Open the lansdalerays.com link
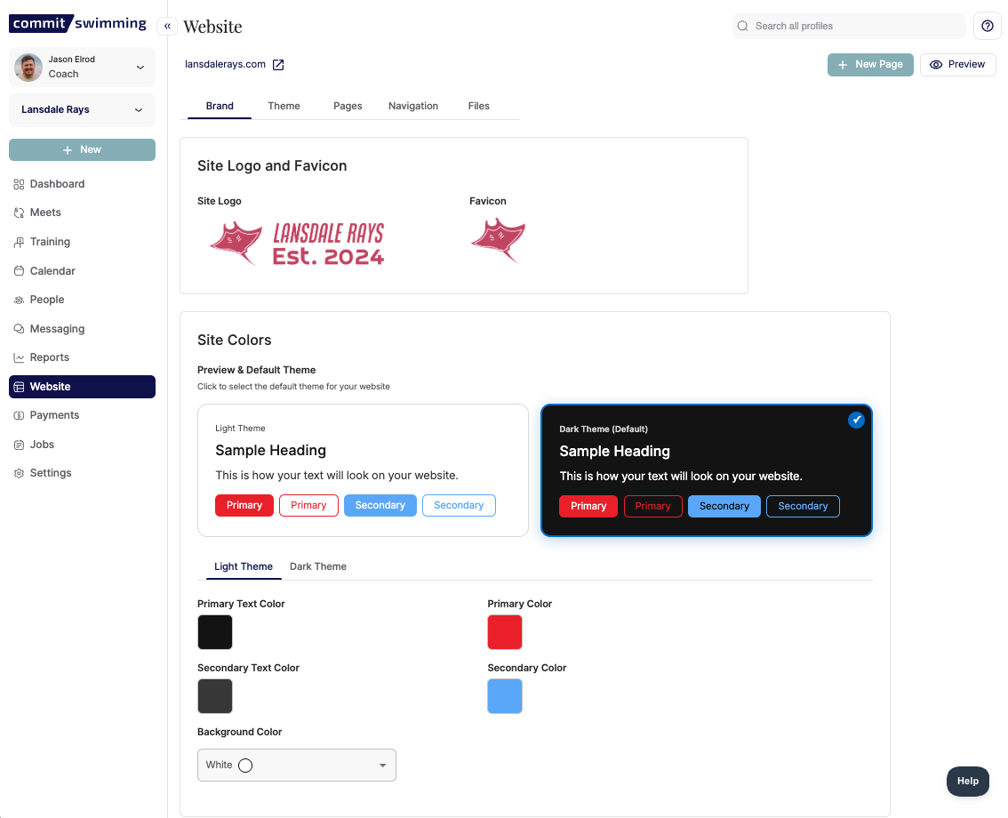Screen dimensions: 1008x818 click(x=225, y=64)
